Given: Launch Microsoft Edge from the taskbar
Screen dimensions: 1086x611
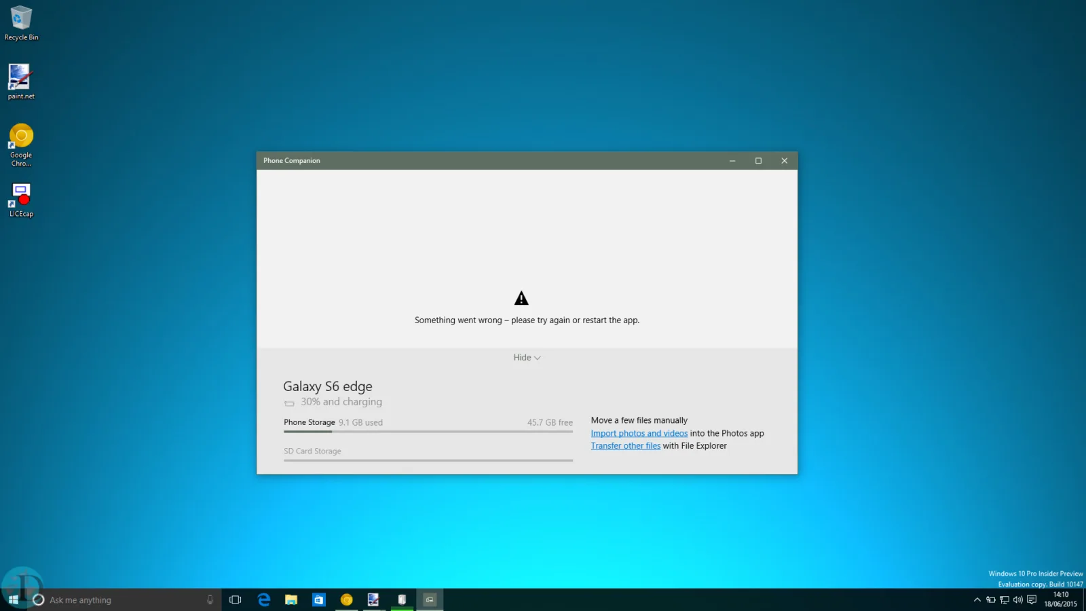Looking at the screenshot, I should (264, 599).
